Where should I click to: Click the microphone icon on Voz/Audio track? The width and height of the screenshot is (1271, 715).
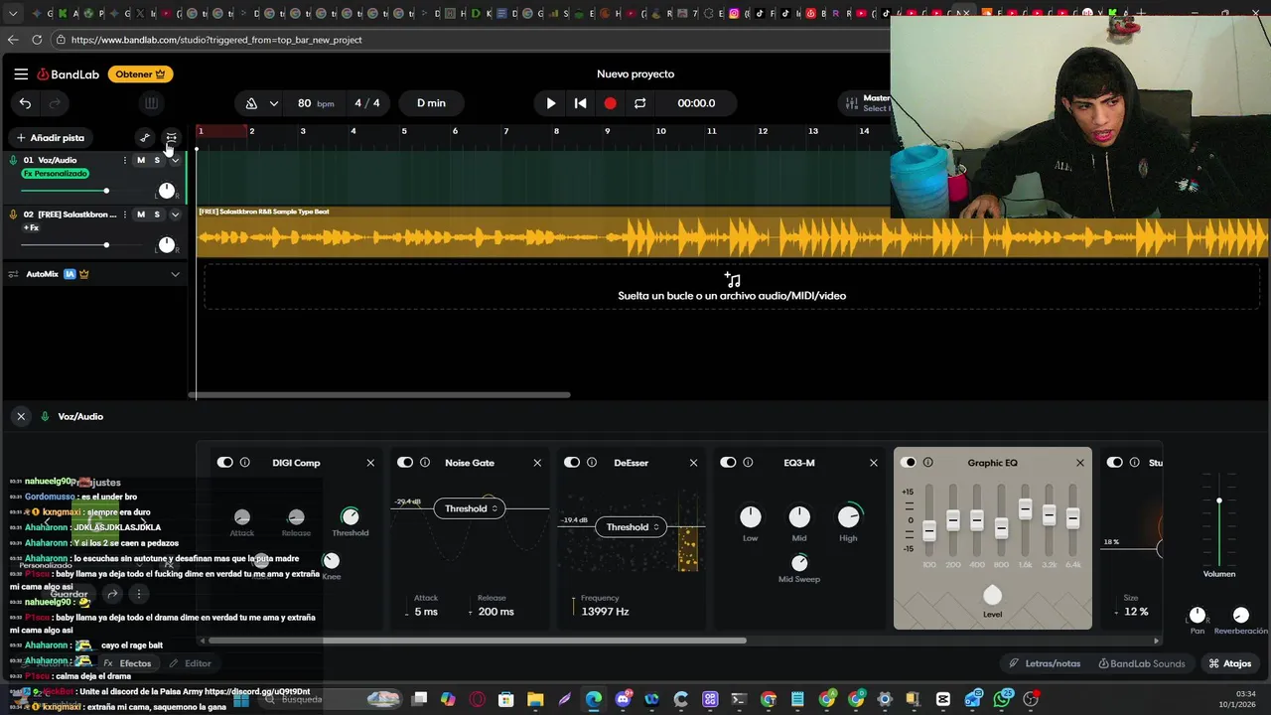pyautogui.click(x=13, y=160)
